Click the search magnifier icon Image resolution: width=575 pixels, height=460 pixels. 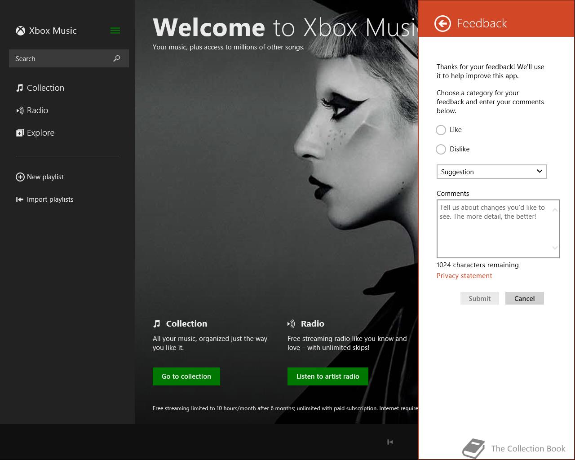pyautogui.click(x=117, y=58)
